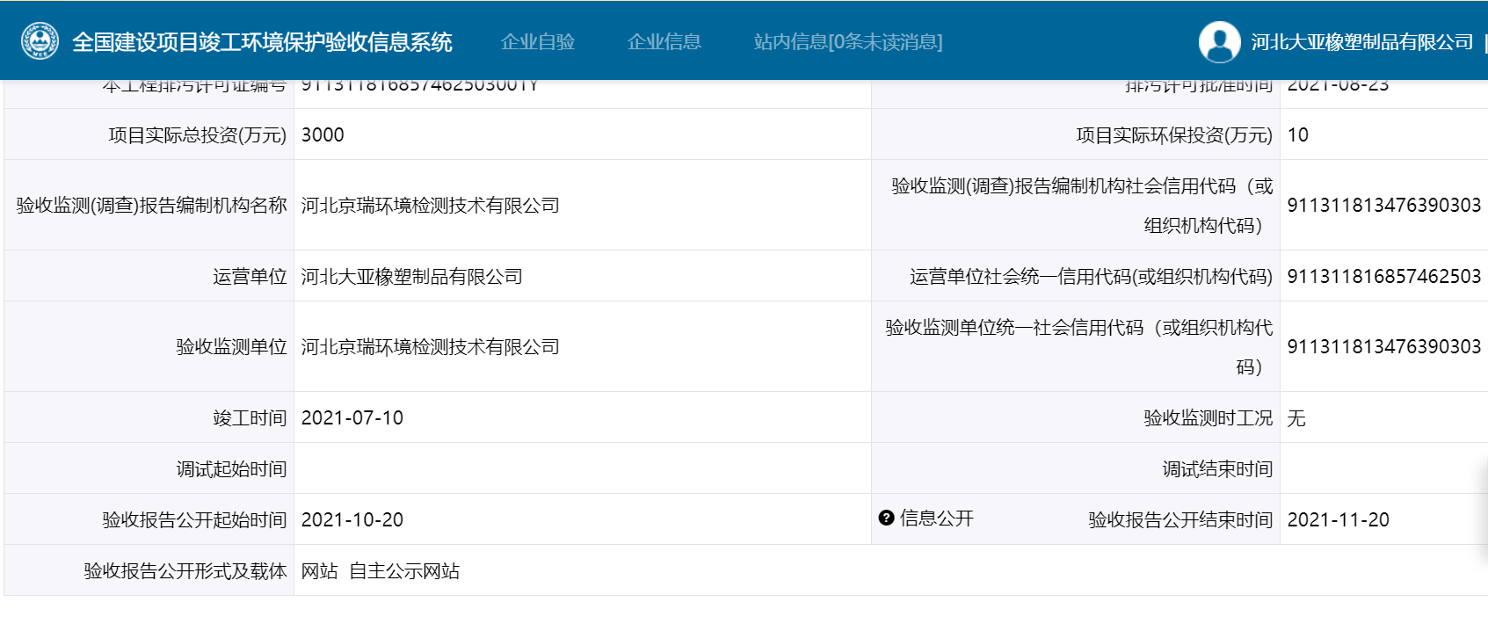The image size is (1488, 631).
Task: Click the 调试起始时间 label
Action: pos(231,468)
